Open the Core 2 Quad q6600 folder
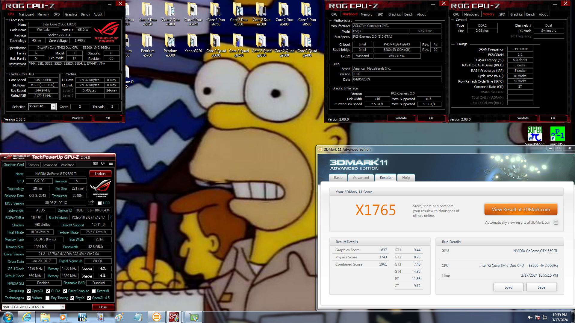This screenshot has width=575, height=323. pyautogui.click(x=216, y=45)
